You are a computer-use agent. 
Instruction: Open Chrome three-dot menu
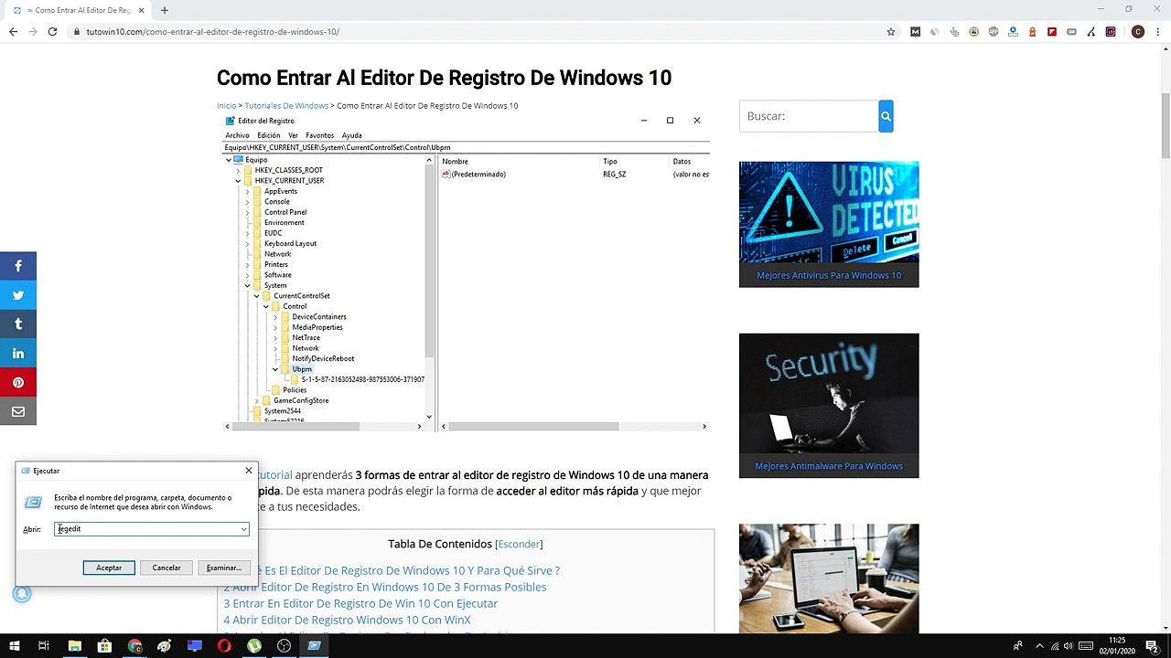click(1157, 32)
